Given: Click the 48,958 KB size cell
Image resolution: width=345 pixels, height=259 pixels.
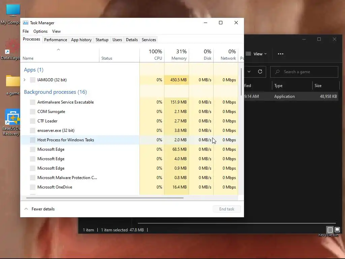Looking at the screenshot, I should (328, 96).
